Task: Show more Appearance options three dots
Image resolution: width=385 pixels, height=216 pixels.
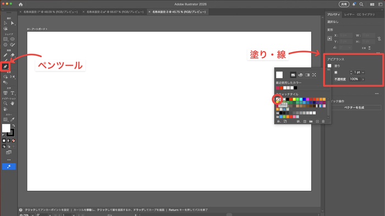Action: click(377, 93)
